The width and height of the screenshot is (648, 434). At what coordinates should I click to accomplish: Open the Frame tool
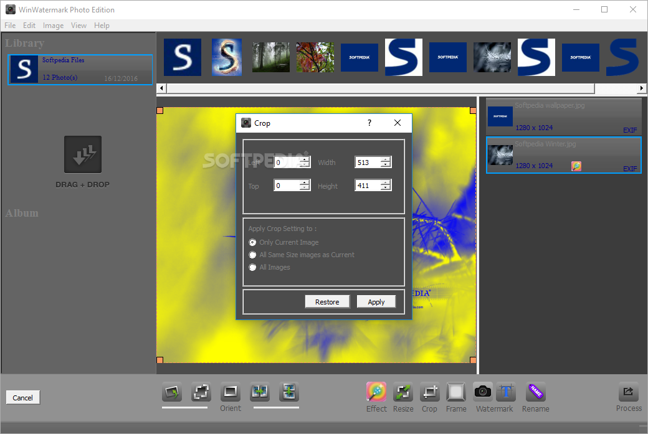tap(456, 392)
